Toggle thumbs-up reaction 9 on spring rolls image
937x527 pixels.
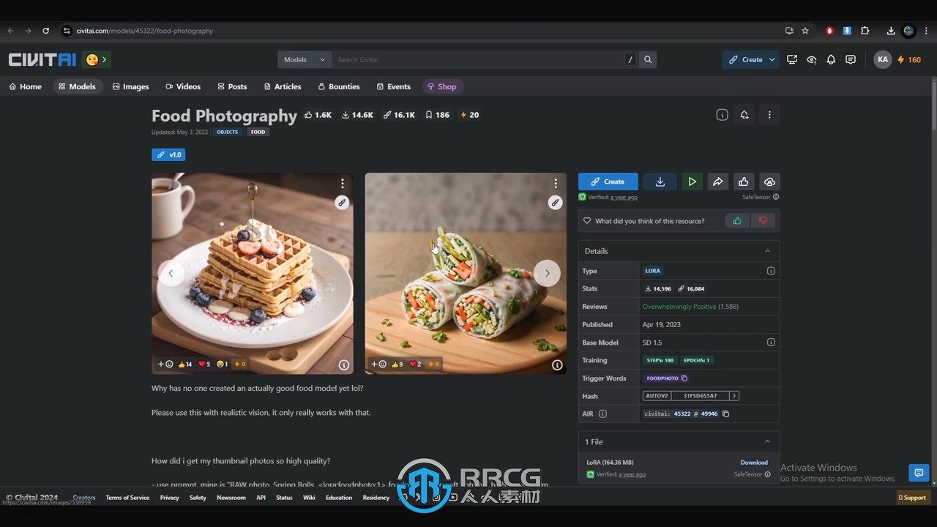(397, 364)
